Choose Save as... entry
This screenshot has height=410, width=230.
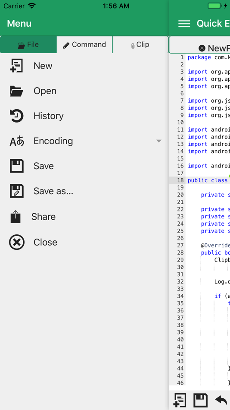[x=53, y=191]
